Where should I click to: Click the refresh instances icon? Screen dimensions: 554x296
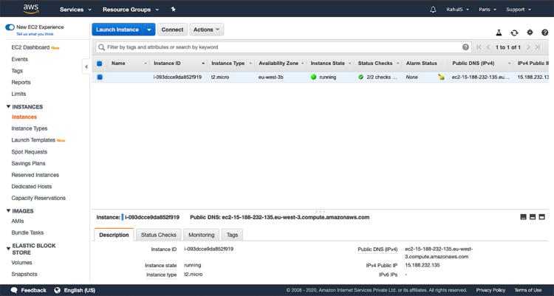pos(514,32)
